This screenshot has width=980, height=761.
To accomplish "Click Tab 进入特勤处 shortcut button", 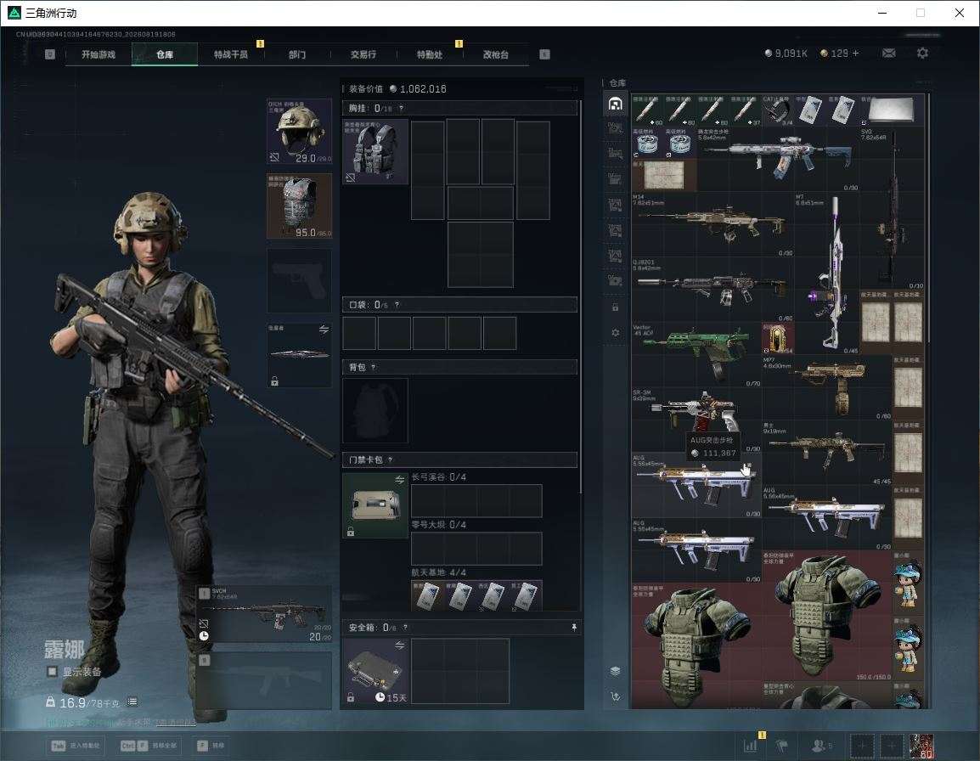I will coord(76,746).
